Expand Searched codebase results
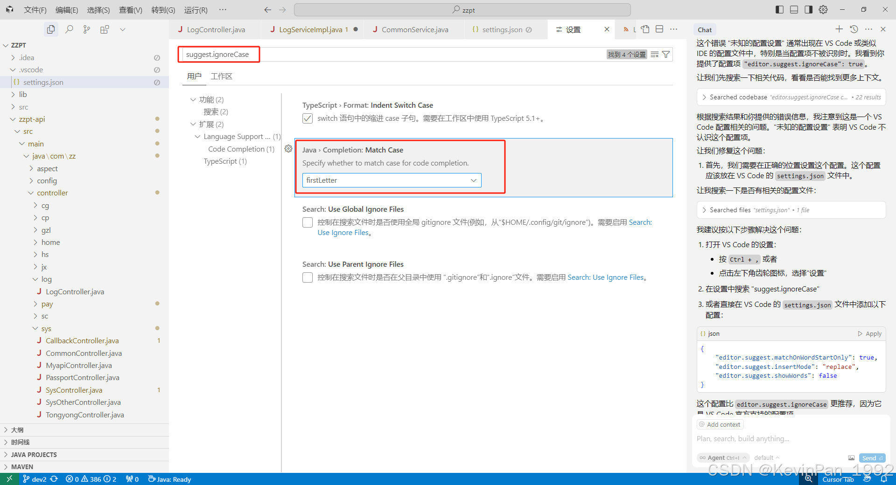The height and width of the screenshot is (485, 896). pos(791,97)
